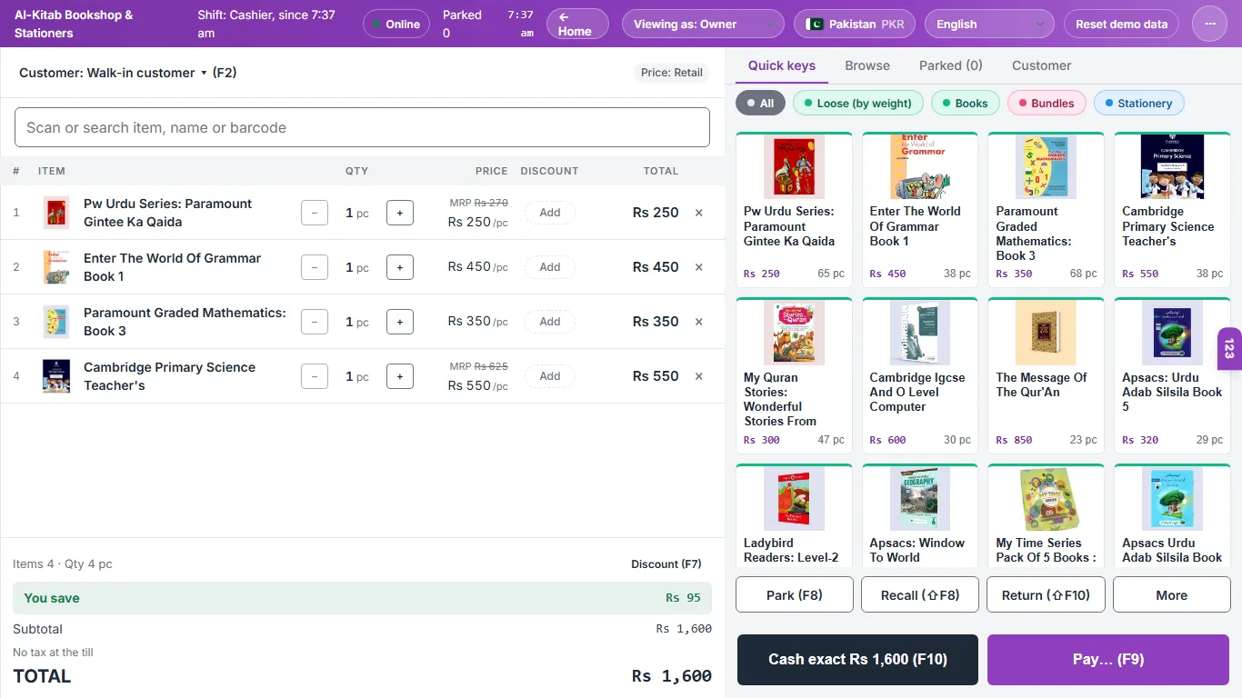Click Cash exact Rs 1,600 button
Screen dimensions: 1242x698
click(857, 660)
